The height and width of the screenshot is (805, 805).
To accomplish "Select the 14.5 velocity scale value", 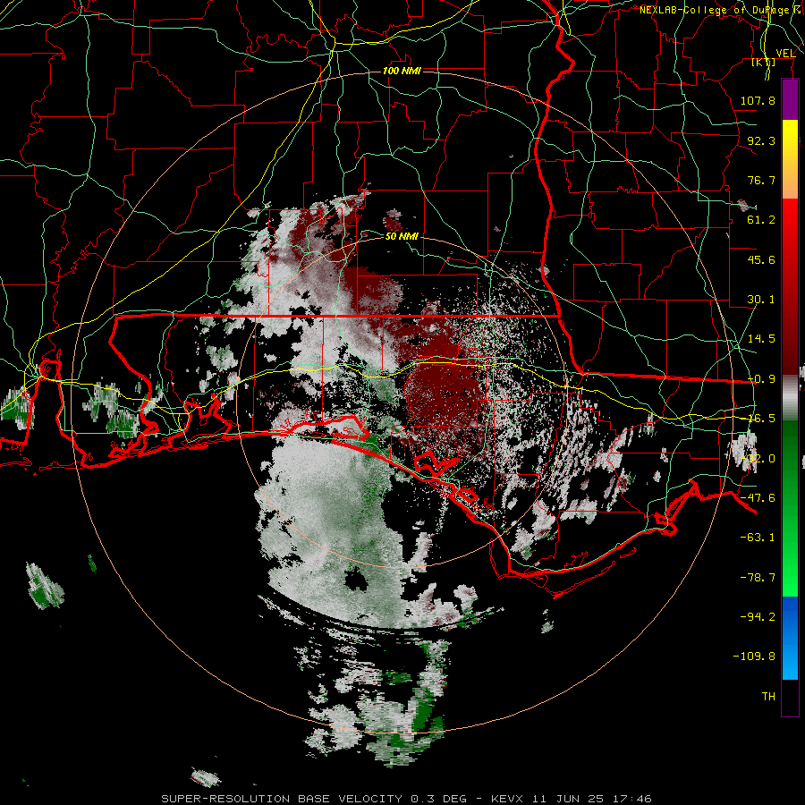I will tap(761, 339).
